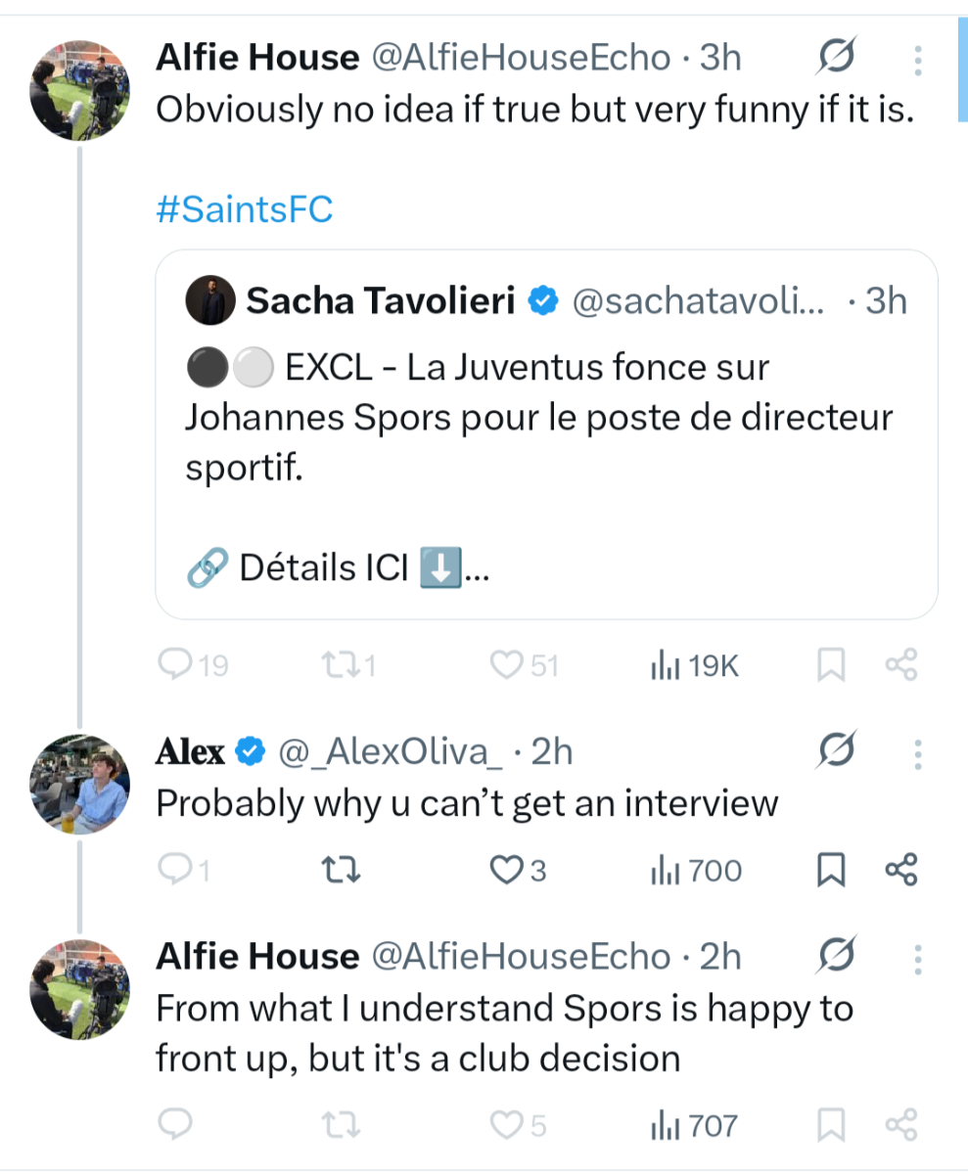Bookmark Alfie's last reply tweet

point(830,1127)
